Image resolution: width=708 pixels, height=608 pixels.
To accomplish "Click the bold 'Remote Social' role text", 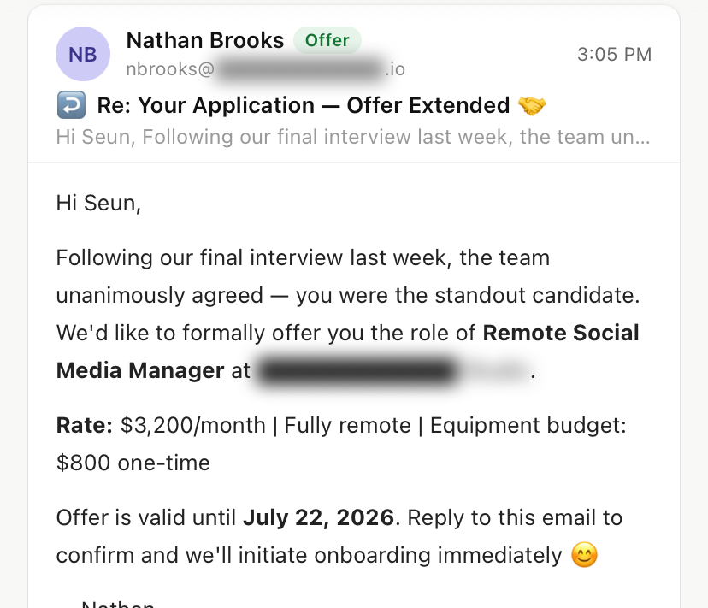I will pyautogui.click(x=561, y=333).
